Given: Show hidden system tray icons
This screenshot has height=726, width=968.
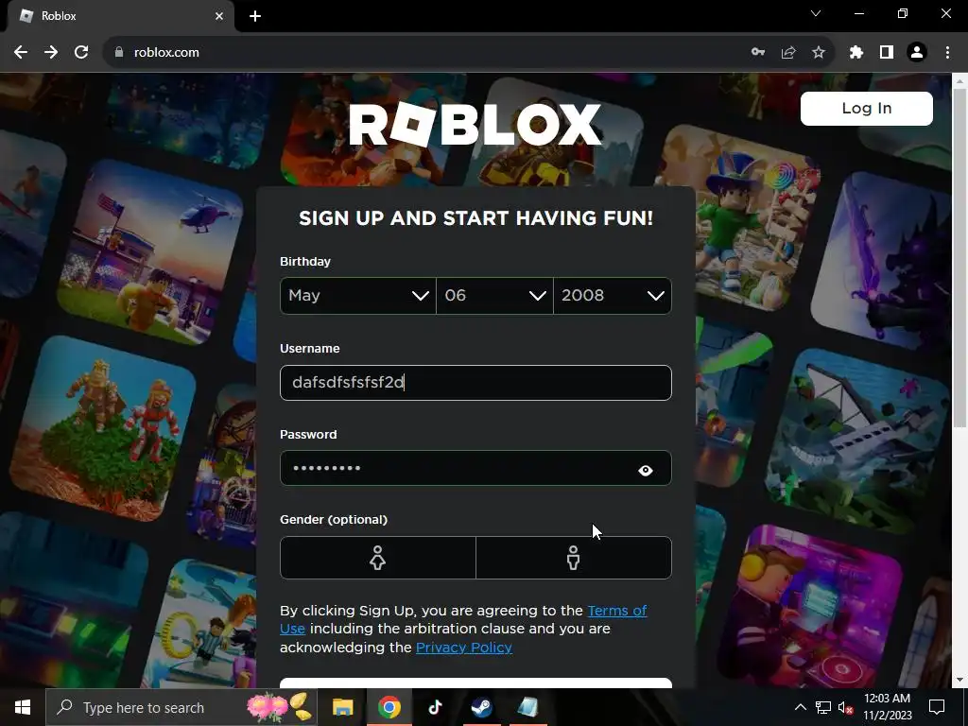Looking at the screenshot, I should pos(800,707).
